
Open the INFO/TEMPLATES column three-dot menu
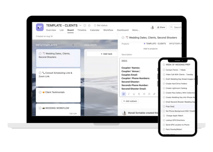tap(78, 45)
